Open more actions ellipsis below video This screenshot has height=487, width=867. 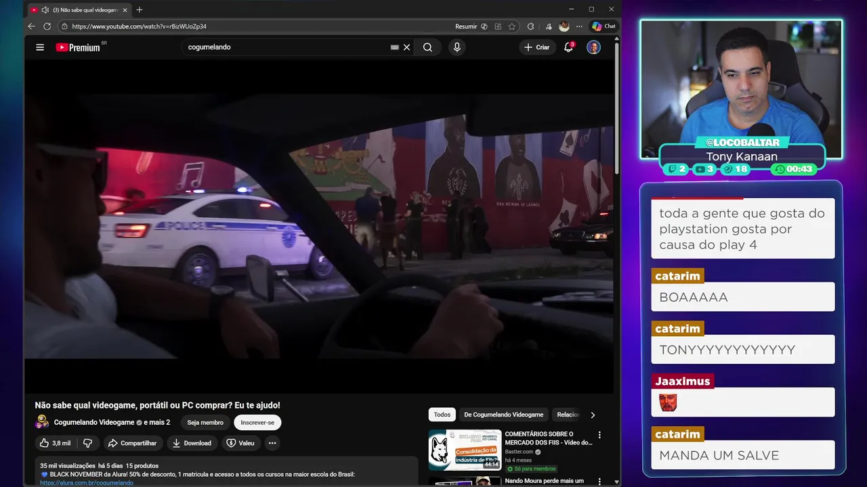tap(272, 443)
